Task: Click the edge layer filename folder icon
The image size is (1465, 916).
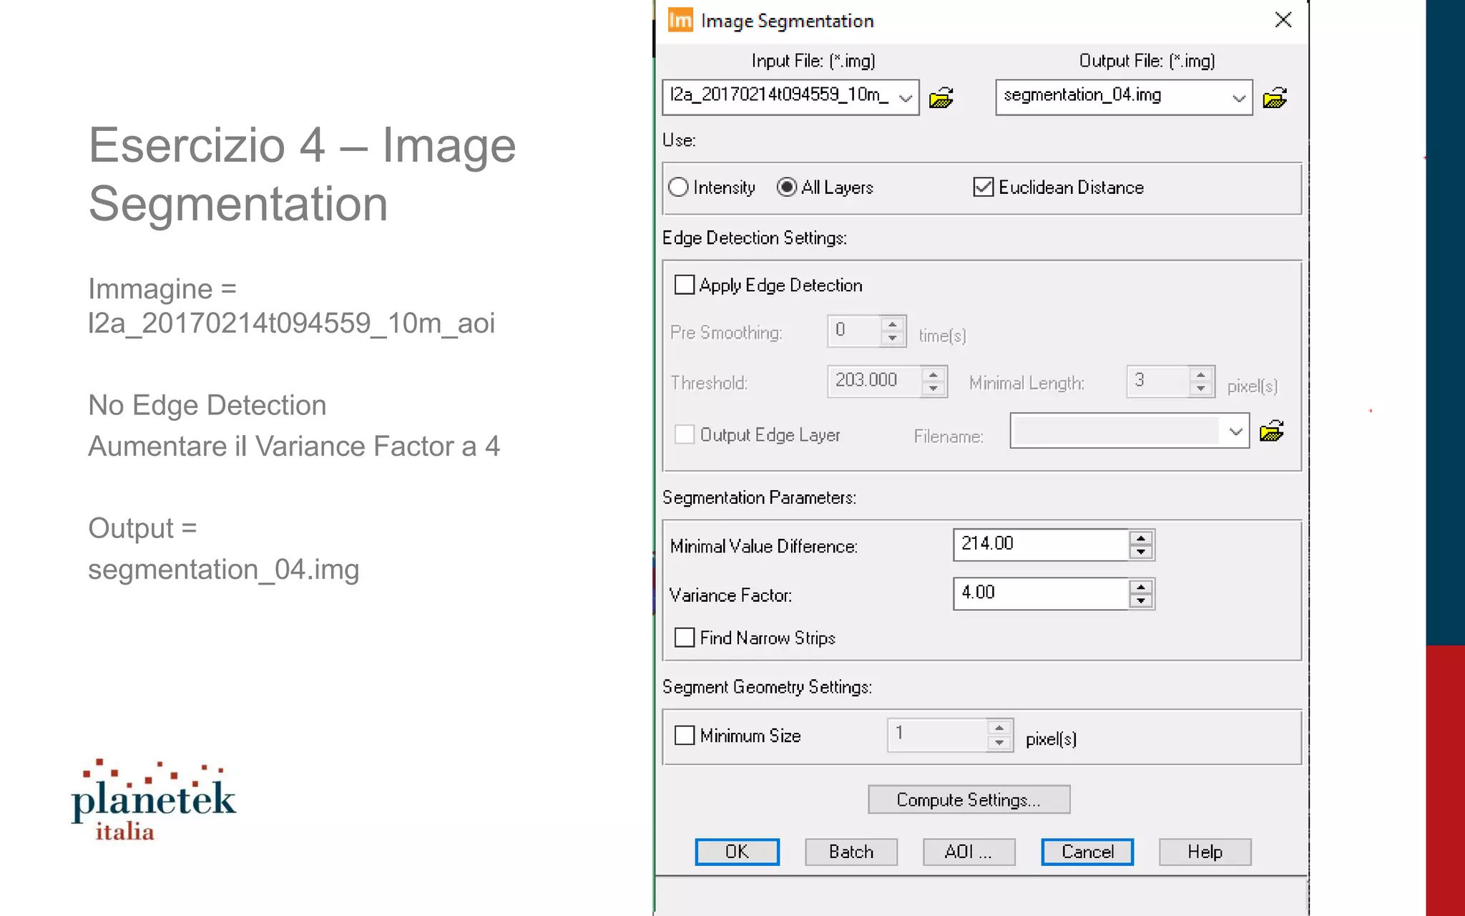Action: [1271, 432]
